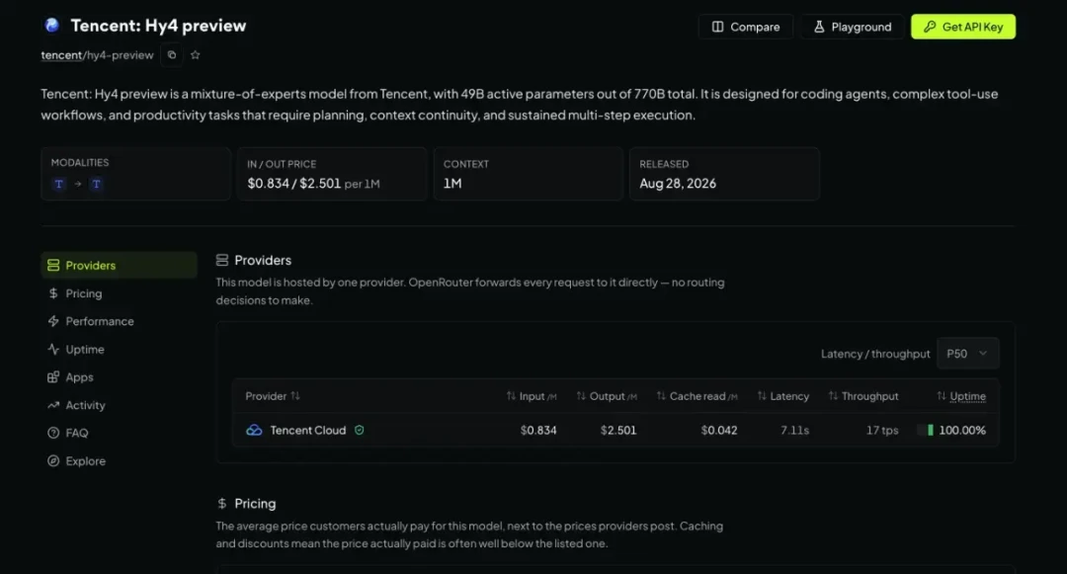Click the $2.501 output price cell
The height and width of the screenshot is (574, 1067).
coord(618,430)
